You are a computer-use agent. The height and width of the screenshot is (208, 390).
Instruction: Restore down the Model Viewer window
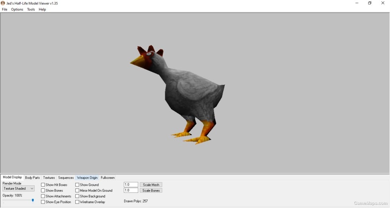pyautogui.click(x=370, y=3)
